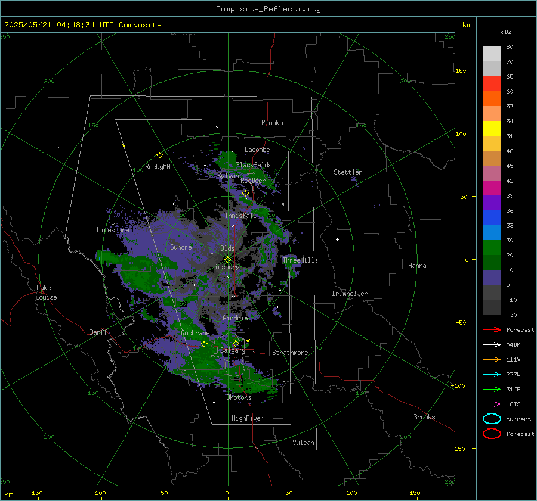Click the green 31JP arrow in the legend
This screenshot has width=537, height=501.
492,389
